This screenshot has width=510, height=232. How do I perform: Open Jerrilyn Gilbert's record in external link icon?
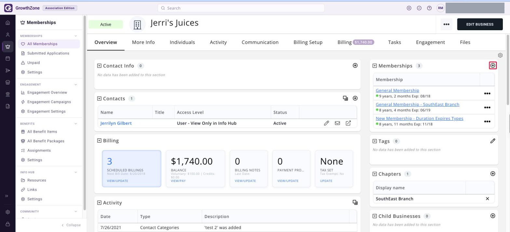[x=348, y=123]
